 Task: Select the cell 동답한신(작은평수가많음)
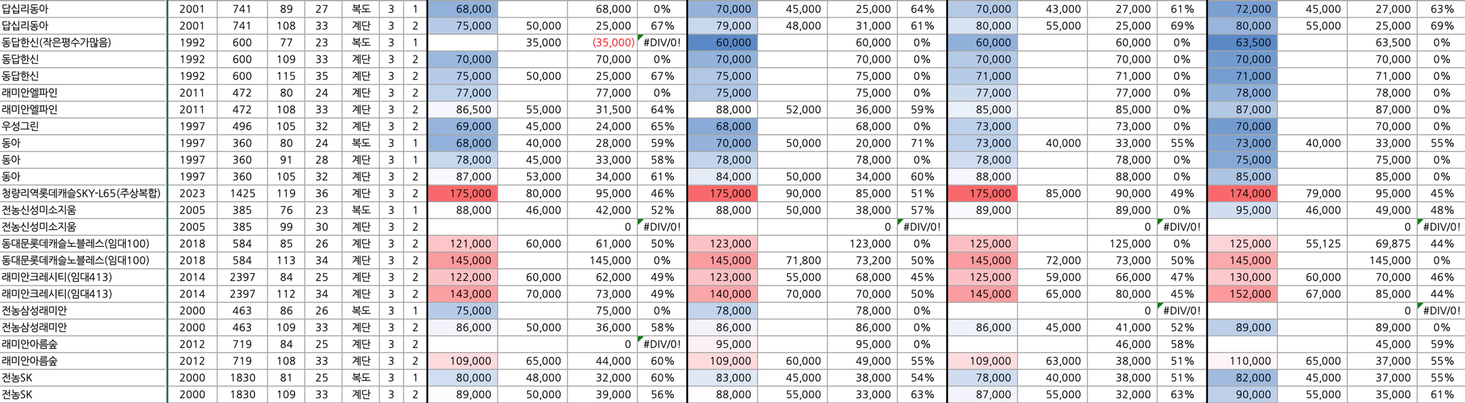pyautogui.click(x=84, y=43)
